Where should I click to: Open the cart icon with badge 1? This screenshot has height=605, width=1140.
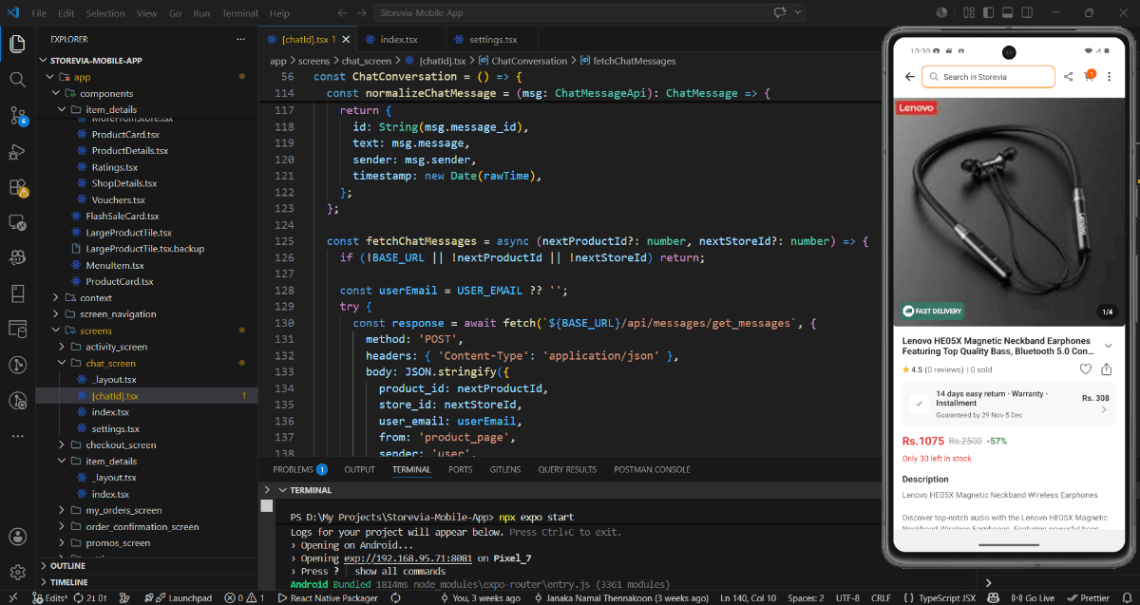(1089, 76)
